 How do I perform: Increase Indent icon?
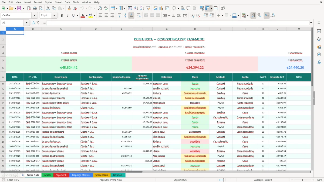[x=206, y=16]
